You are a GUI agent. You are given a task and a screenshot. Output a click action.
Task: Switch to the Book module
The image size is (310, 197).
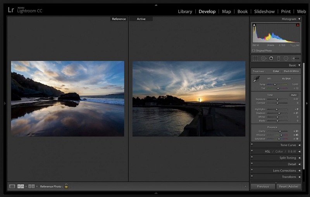(x=243, y=12)
